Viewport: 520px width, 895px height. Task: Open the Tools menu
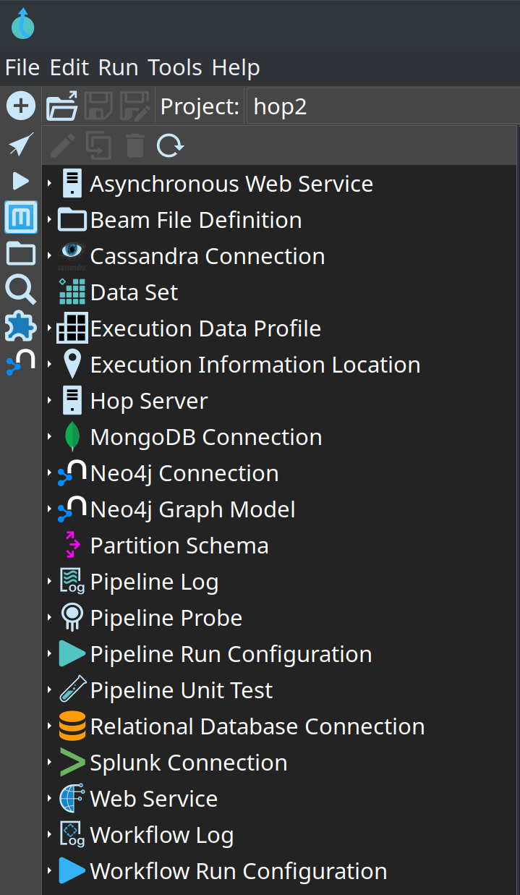(x=175, y=68)
